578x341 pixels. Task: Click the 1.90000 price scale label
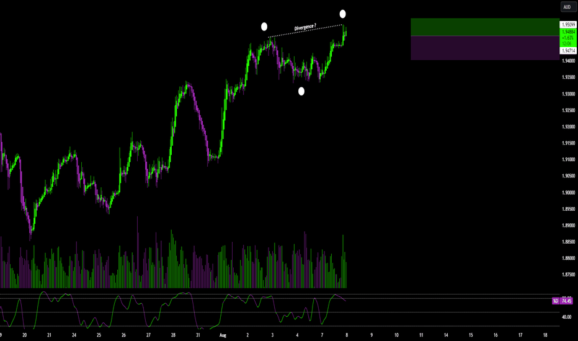[569, 192]
